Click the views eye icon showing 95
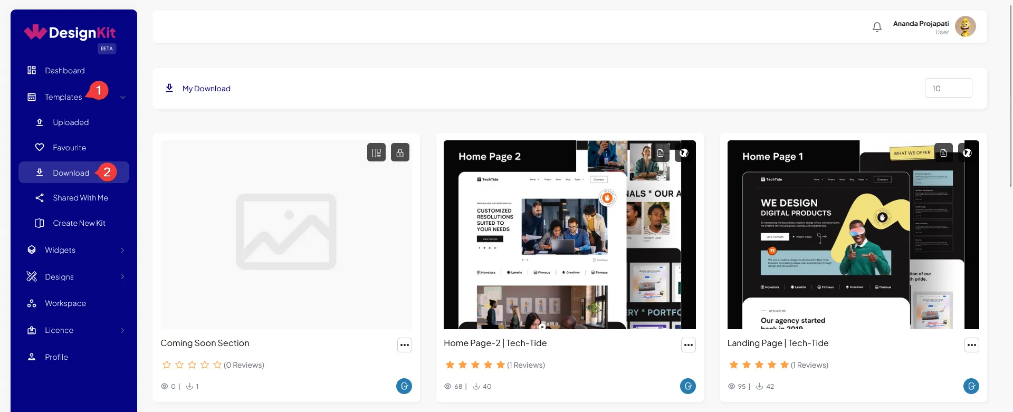This screenshot has height=412, width=1013. 731,386
